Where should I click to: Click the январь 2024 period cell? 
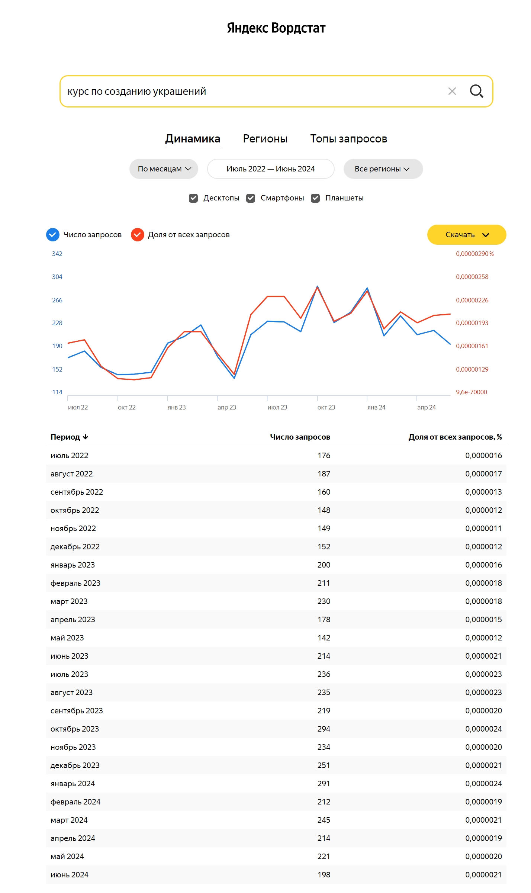(73, 784)
